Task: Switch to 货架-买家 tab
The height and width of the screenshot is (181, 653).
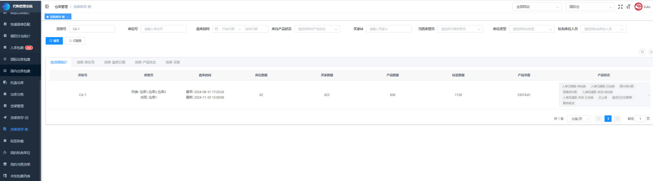Action: 173,62
